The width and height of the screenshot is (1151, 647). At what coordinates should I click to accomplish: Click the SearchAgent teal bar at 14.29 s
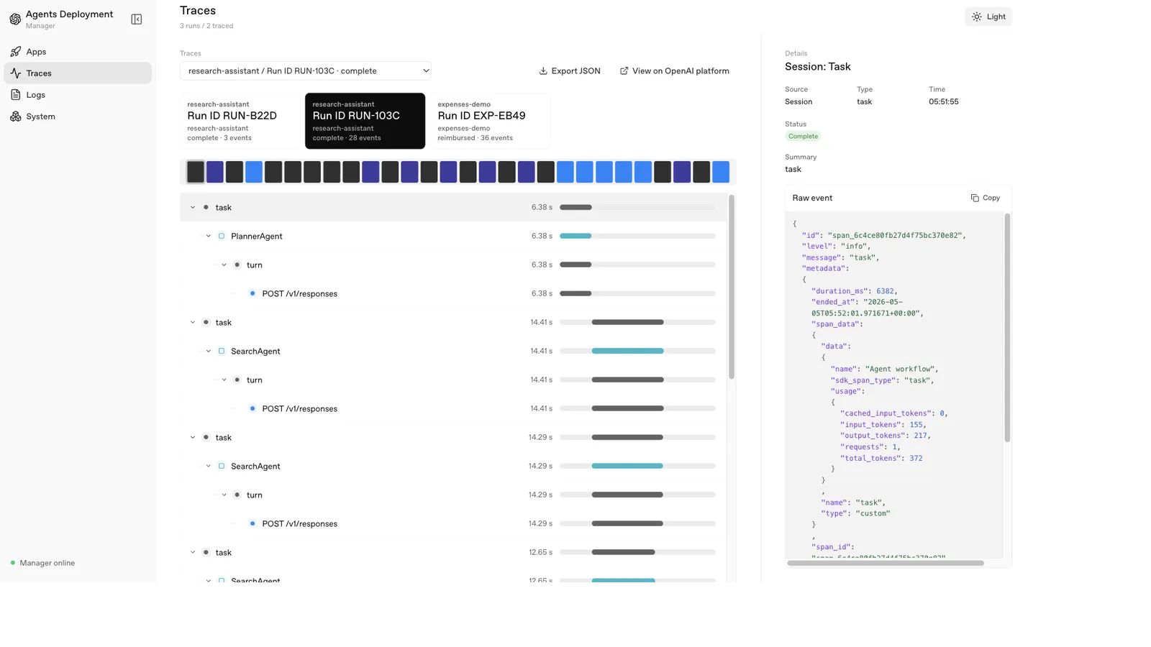click(627, 467)
